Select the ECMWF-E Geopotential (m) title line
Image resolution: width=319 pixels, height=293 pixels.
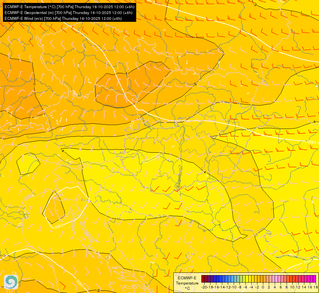[x=68, y=13]
